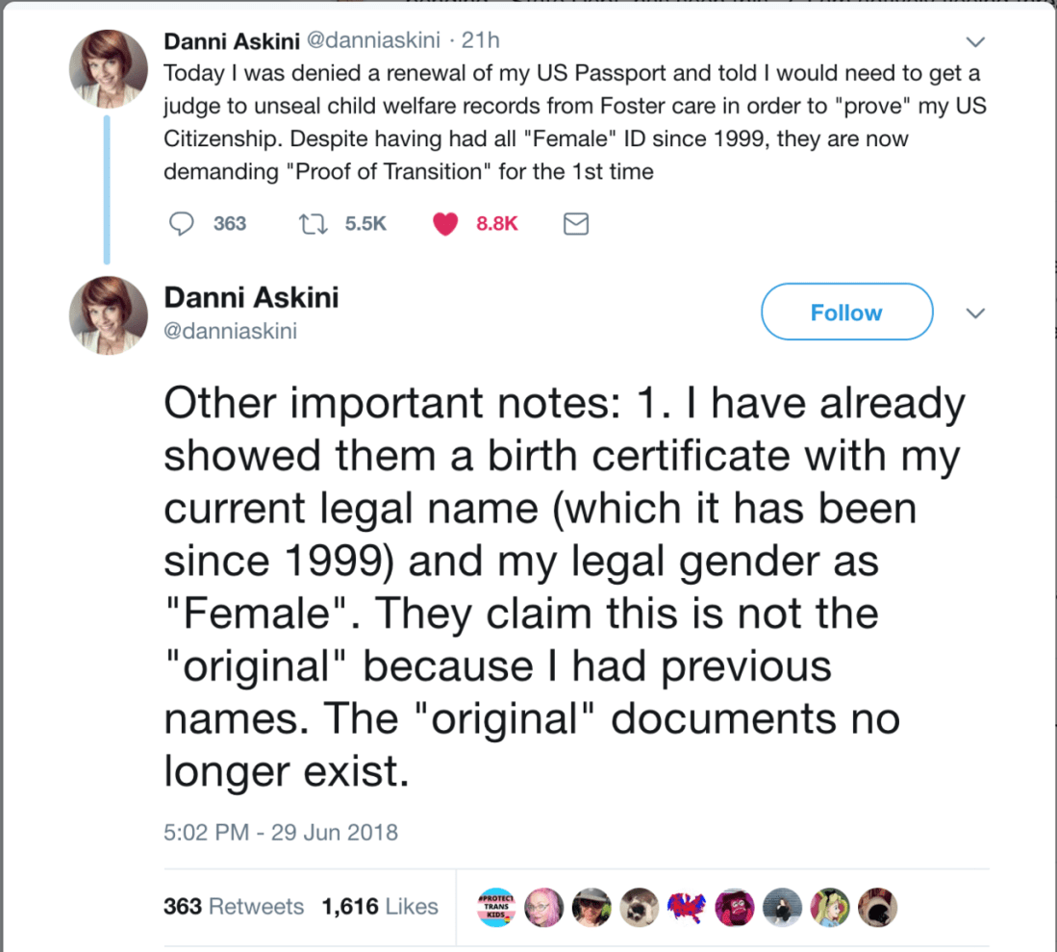Open the bold Danni Askini name in the first tweet
This screenshot has height=952, width=1057.
[x=231, y=41]
